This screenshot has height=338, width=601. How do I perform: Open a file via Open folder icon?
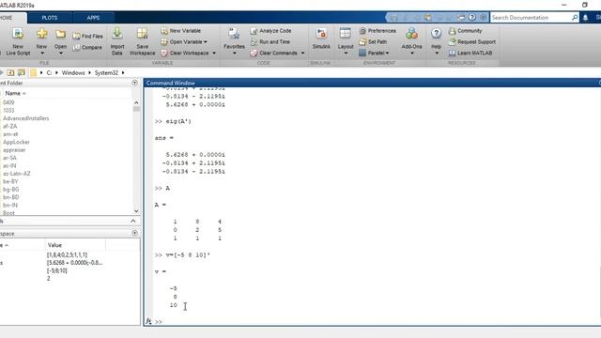(60, 34)
